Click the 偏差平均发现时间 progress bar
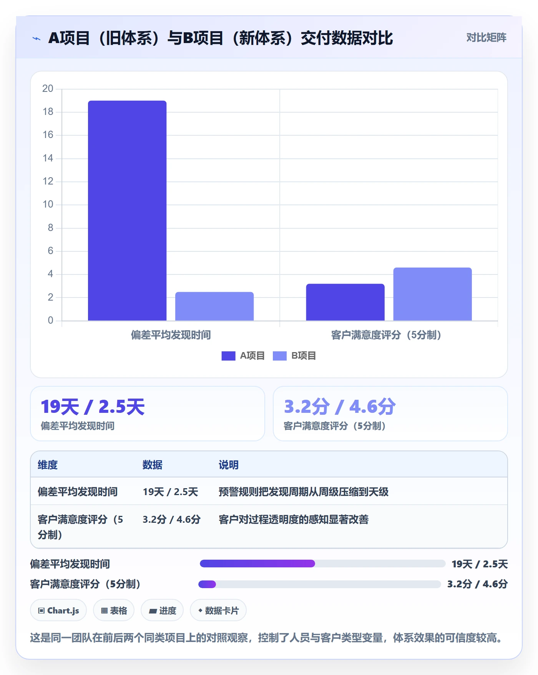538x675 pixels. (322, 564)
